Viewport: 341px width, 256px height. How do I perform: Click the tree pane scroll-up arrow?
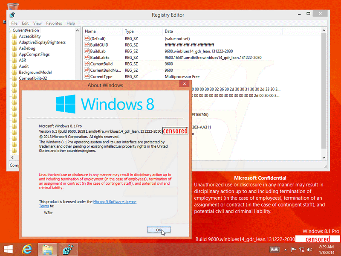click(78, 31)
